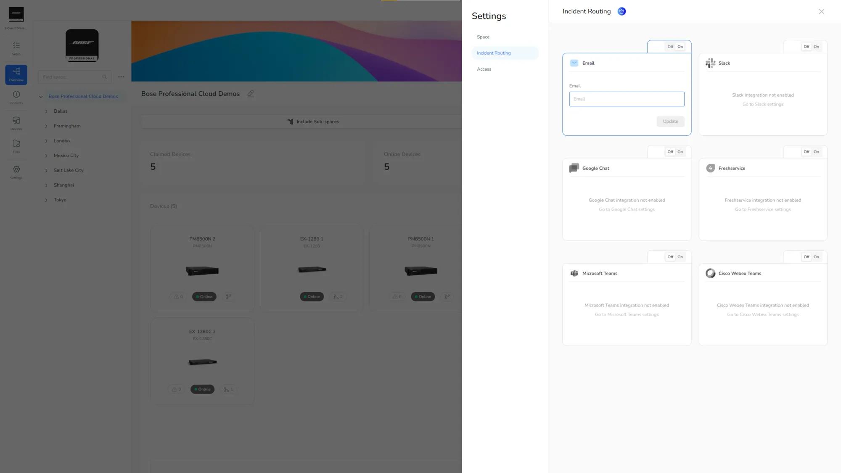Turn Email routing On
This screenshot has height=473, width=841.
click(680, 47)
